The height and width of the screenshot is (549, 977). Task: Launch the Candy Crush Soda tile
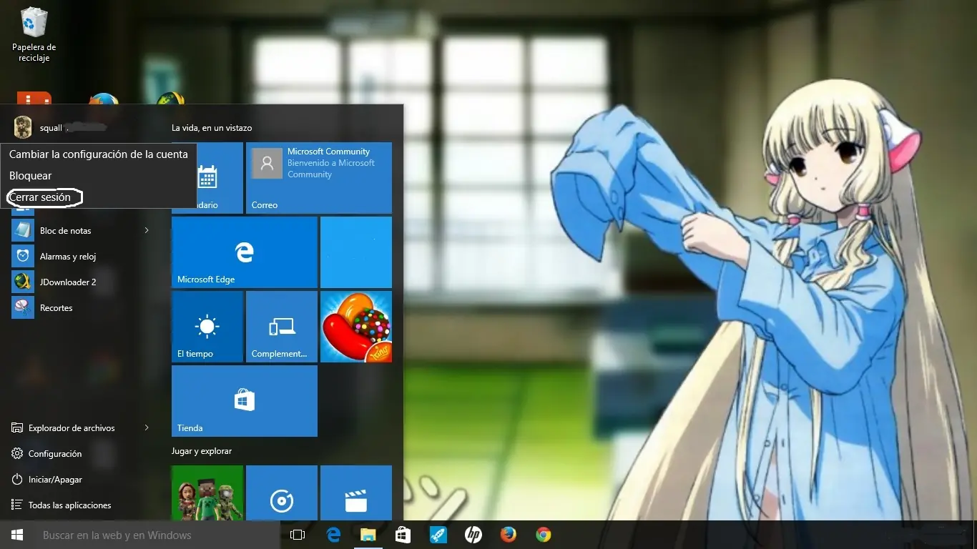pos(356,327)
